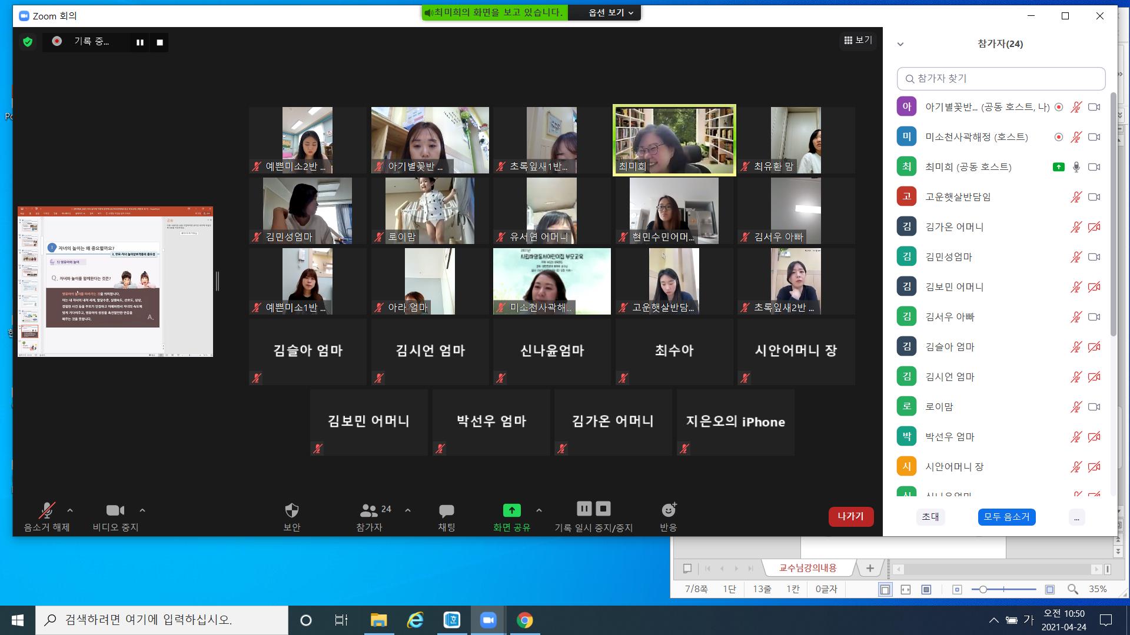
Task: Stop recording using top-left stop icon
Action: [x=159, y=42]
